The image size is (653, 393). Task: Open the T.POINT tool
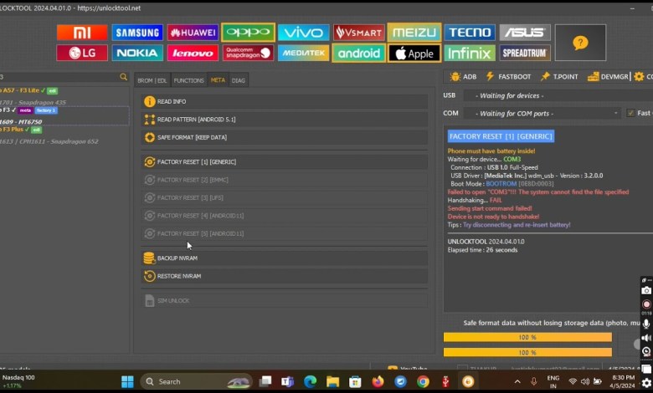pyautogui.click(x=559, y=77)
